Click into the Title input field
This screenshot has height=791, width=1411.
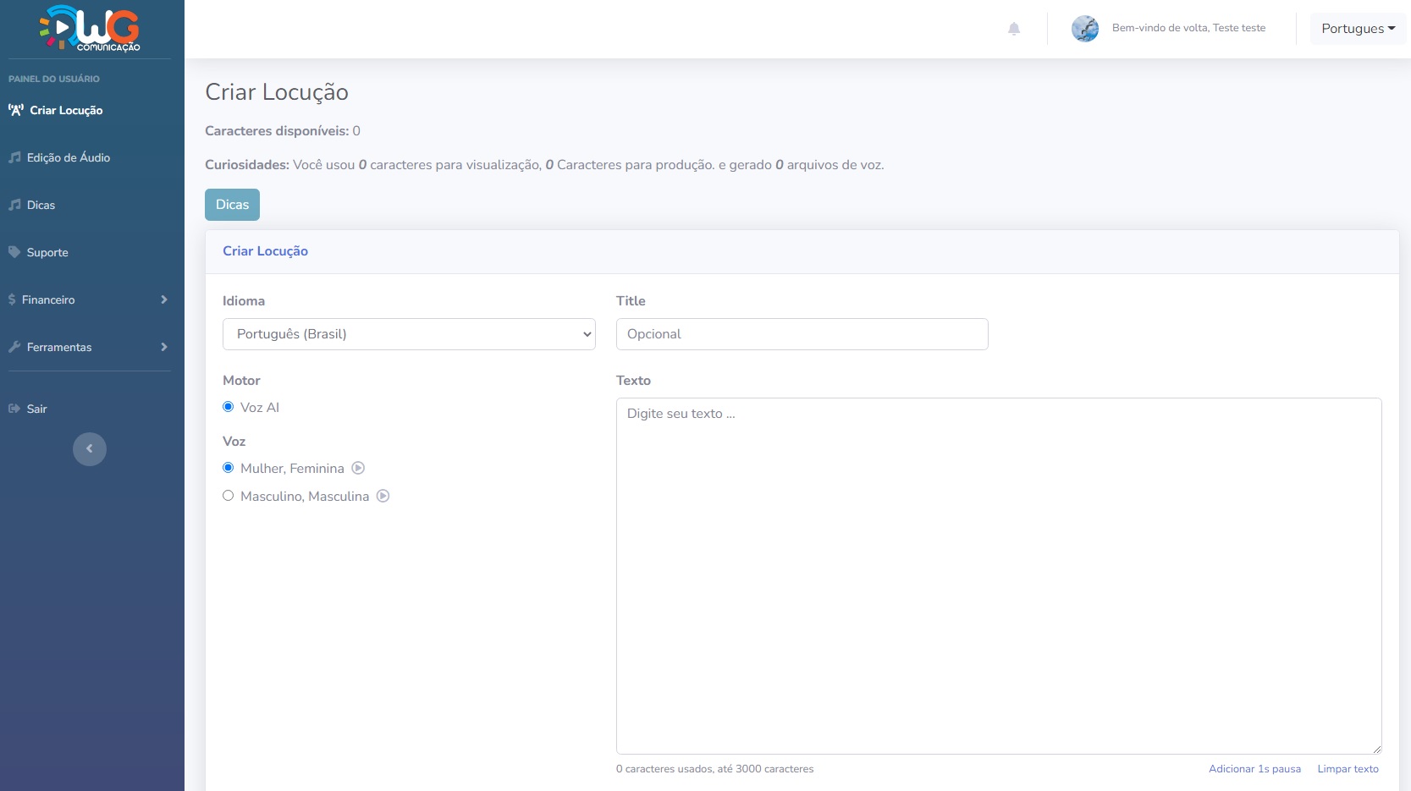coord(802,334)
